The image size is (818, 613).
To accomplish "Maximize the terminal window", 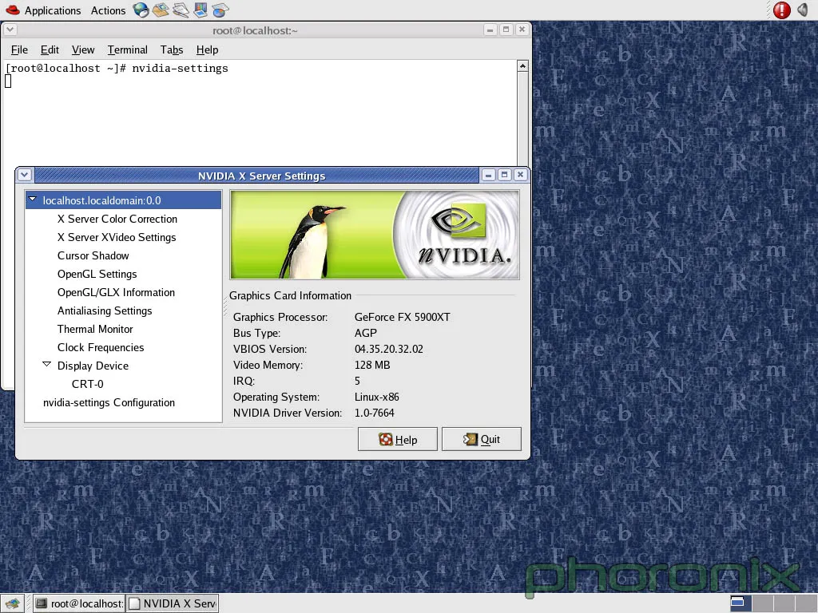I will [506, 30].
